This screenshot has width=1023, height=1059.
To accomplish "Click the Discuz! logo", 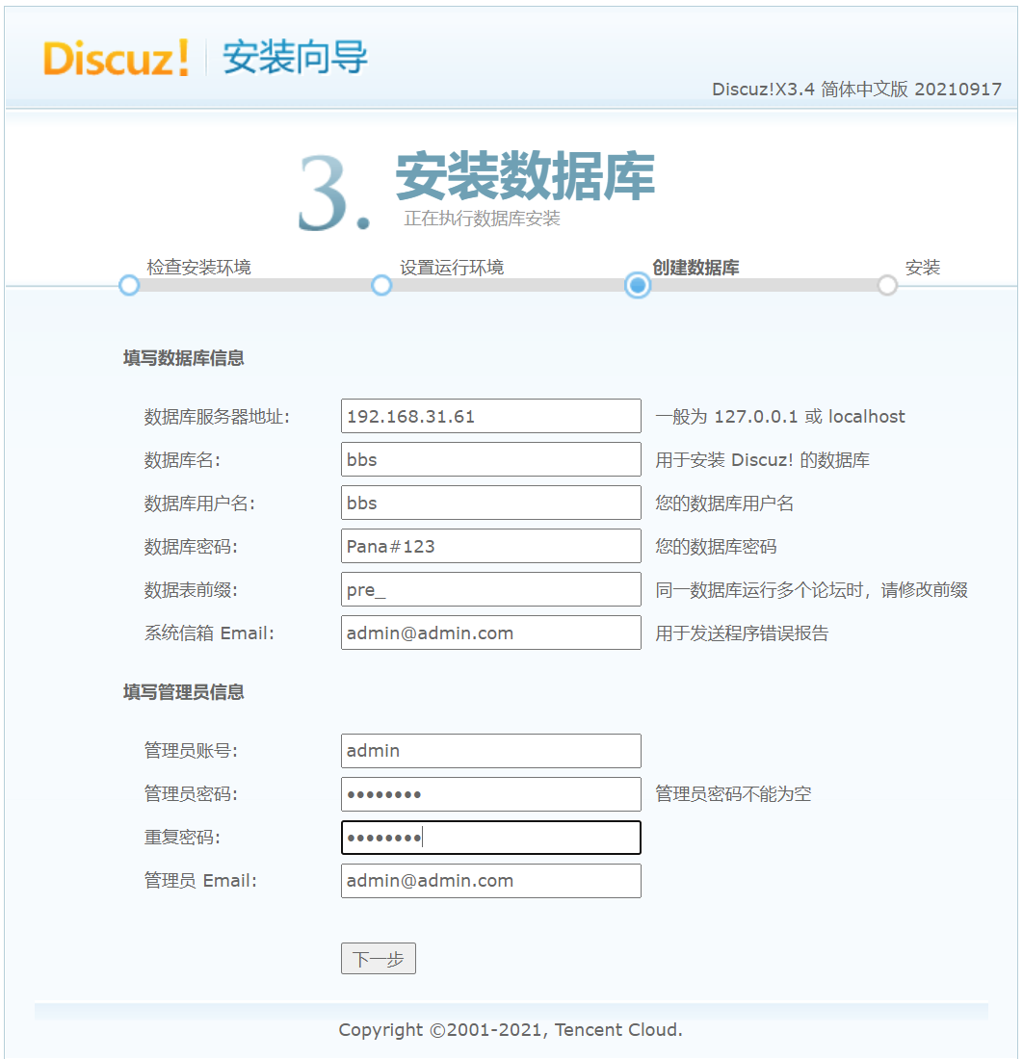I will tap(116, 58).
